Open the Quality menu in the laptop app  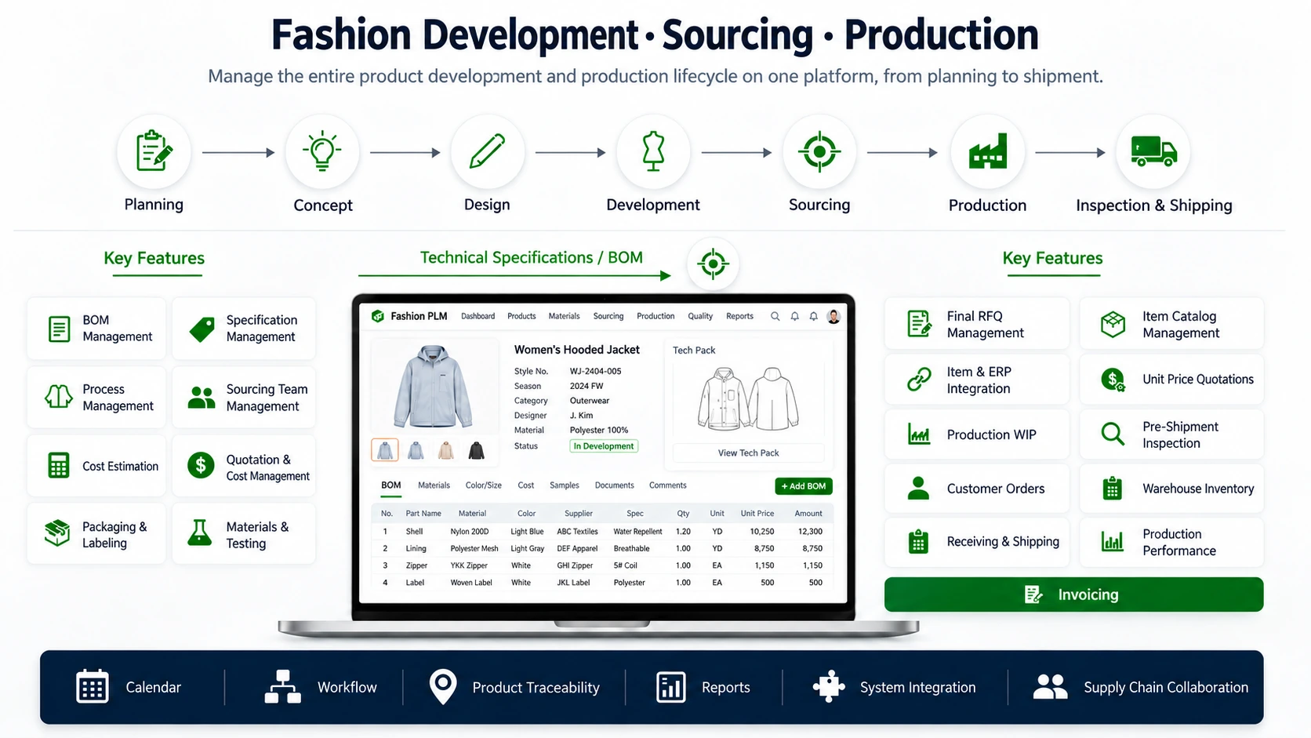[700, 316]
